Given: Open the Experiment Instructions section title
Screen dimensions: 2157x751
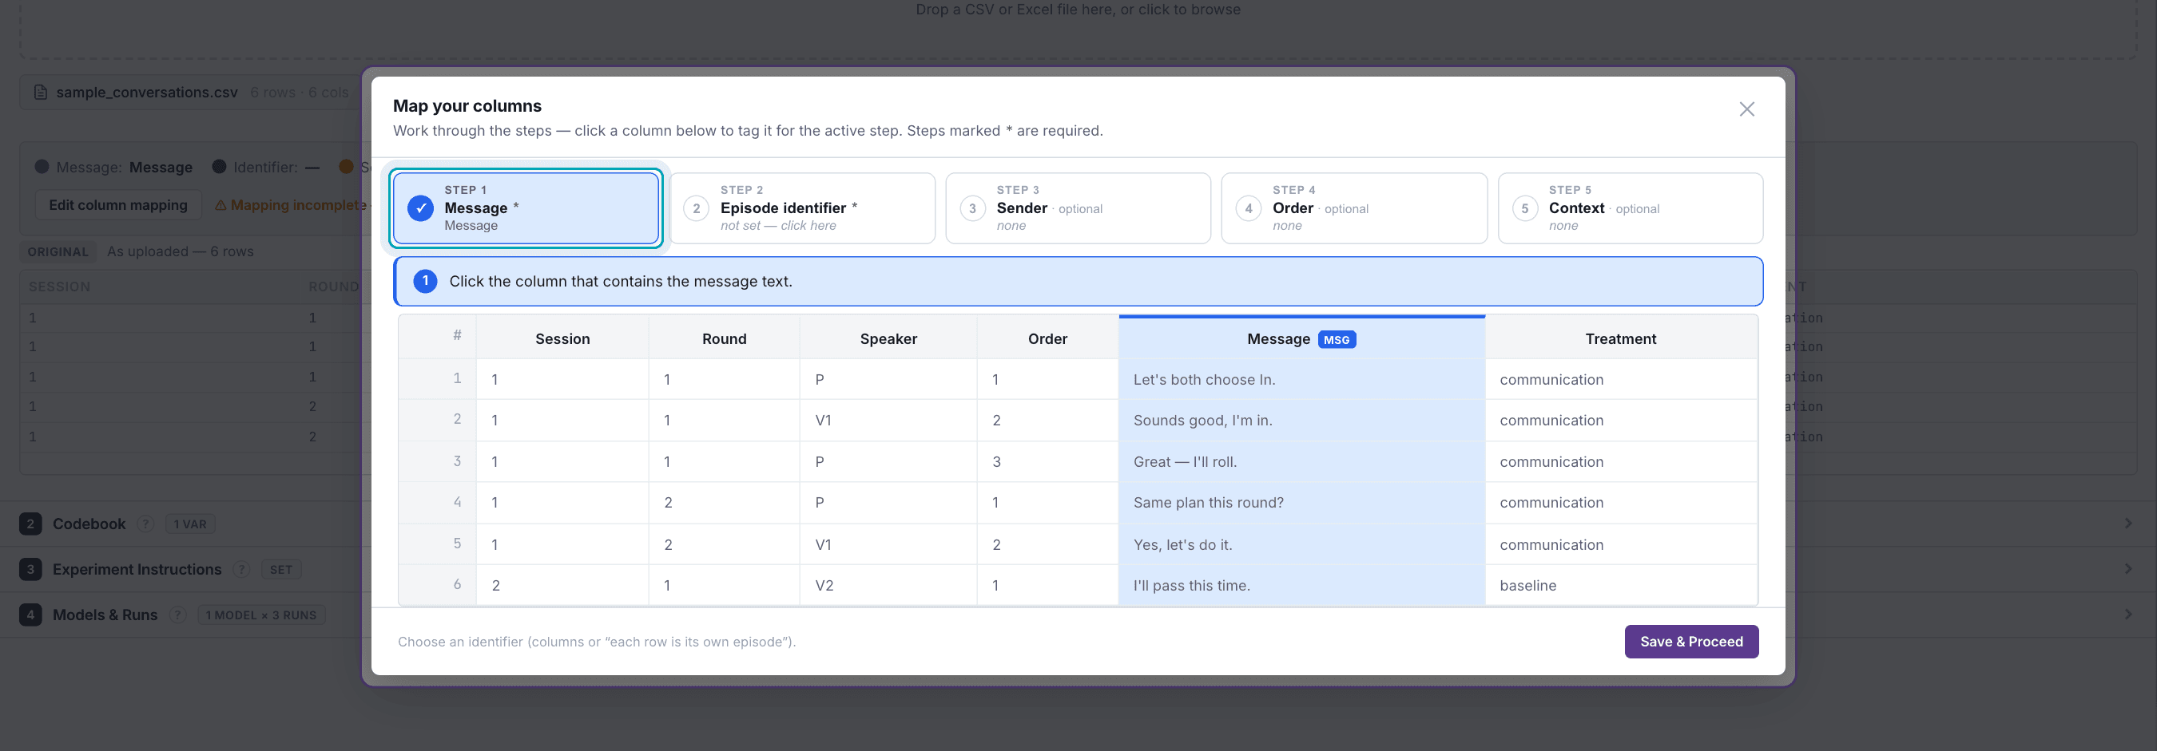Looking at the screenshot, I should [x=137, y=570].
